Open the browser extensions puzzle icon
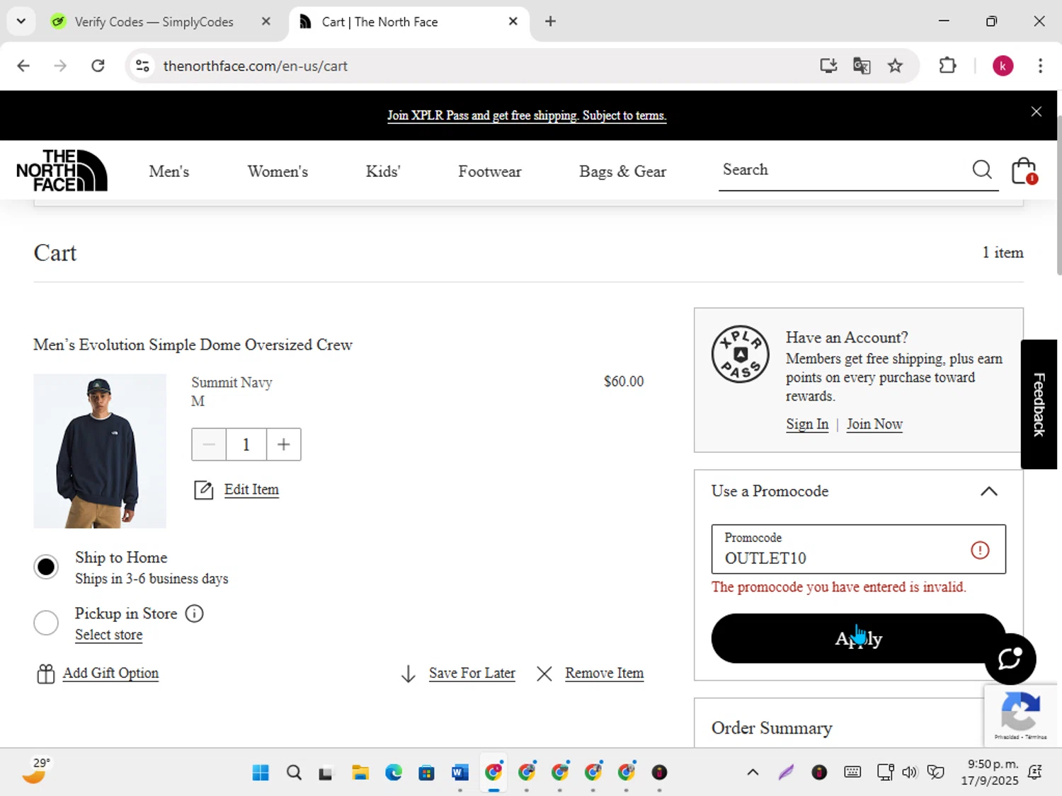This screenshot has width=1062, height=796. (x=947, y=66)
